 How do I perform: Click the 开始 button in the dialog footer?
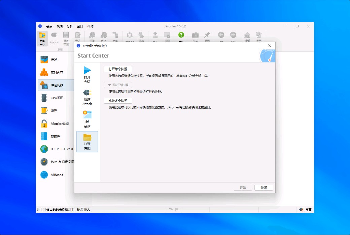click(x=243, y=188)
